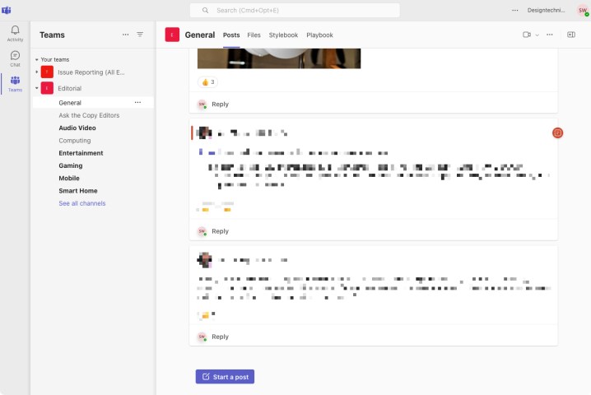Click the Microsoft Teams logo icon
Screen dimensions: 591x395
click(7, 10)
